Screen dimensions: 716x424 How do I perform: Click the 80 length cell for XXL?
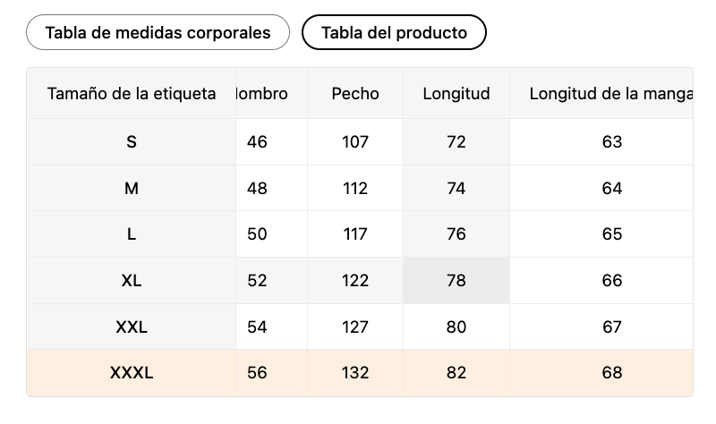456,326
